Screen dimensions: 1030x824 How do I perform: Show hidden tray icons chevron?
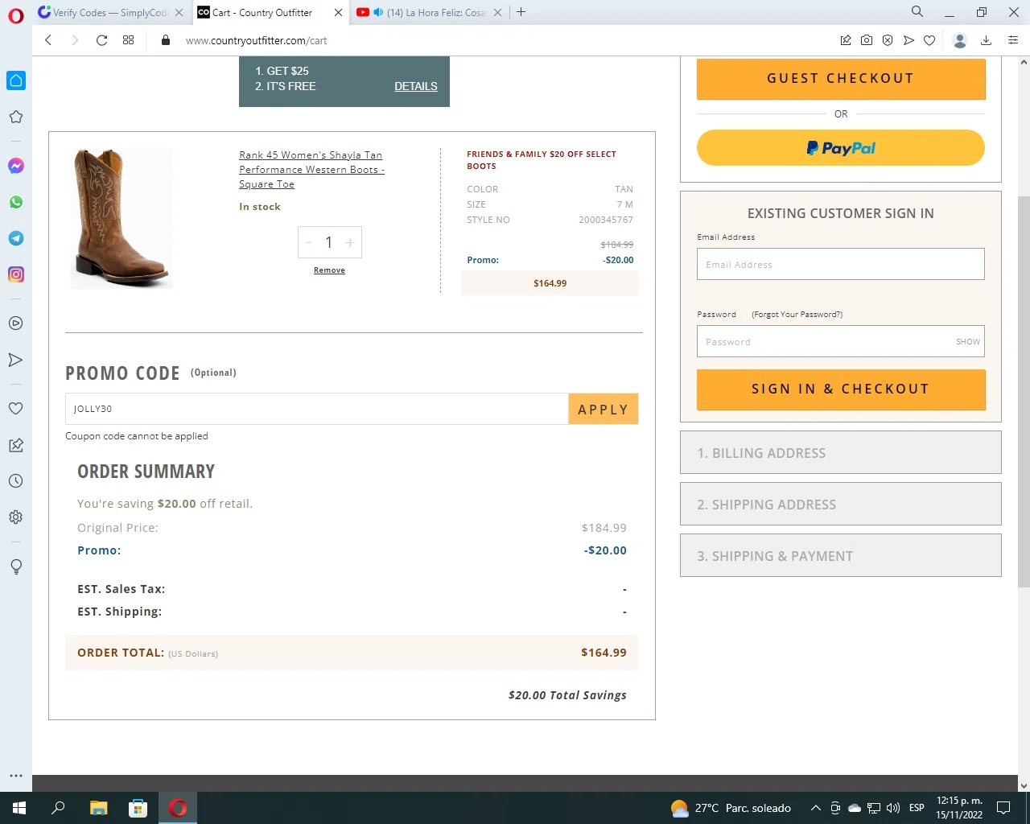(815, 808)
